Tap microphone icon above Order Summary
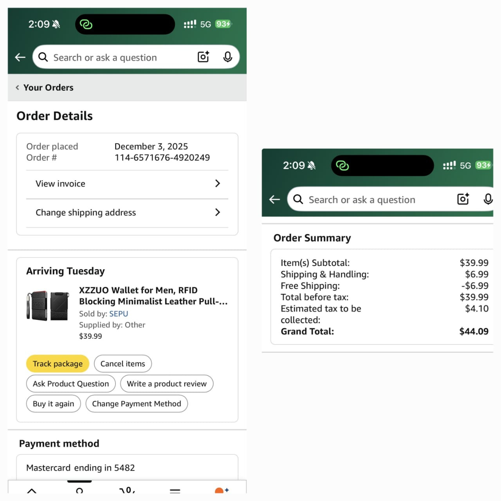Screen dimensions: 501x501 [488, 199]
